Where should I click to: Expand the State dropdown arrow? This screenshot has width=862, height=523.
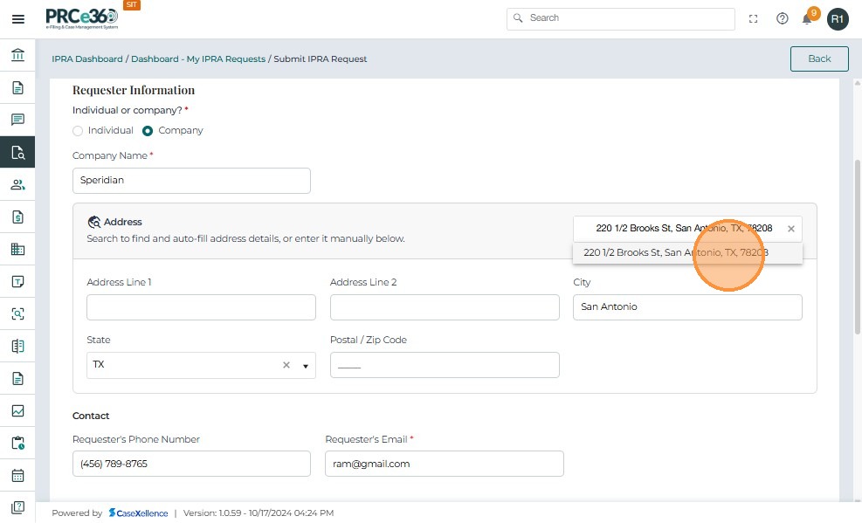pyautogui.click(x=306, y=366)
